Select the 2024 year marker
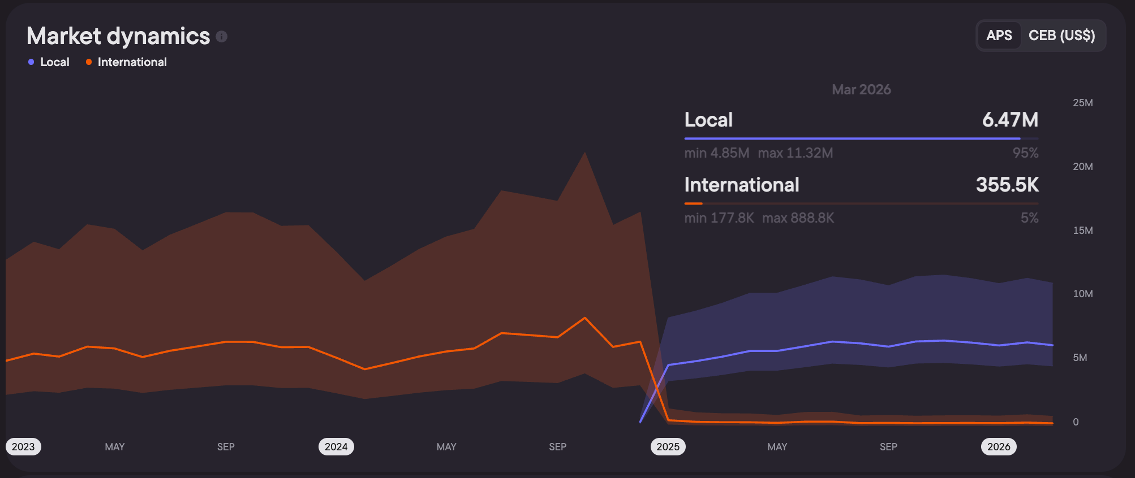1135x478 pixels. pos(336,447)
